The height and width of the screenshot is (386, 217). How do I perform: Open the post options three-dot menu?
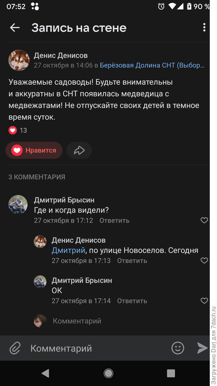[x=204, y=28]
